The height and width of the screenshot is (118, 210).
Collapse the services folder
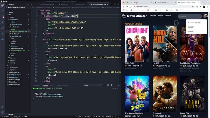(x=12, y=53)
